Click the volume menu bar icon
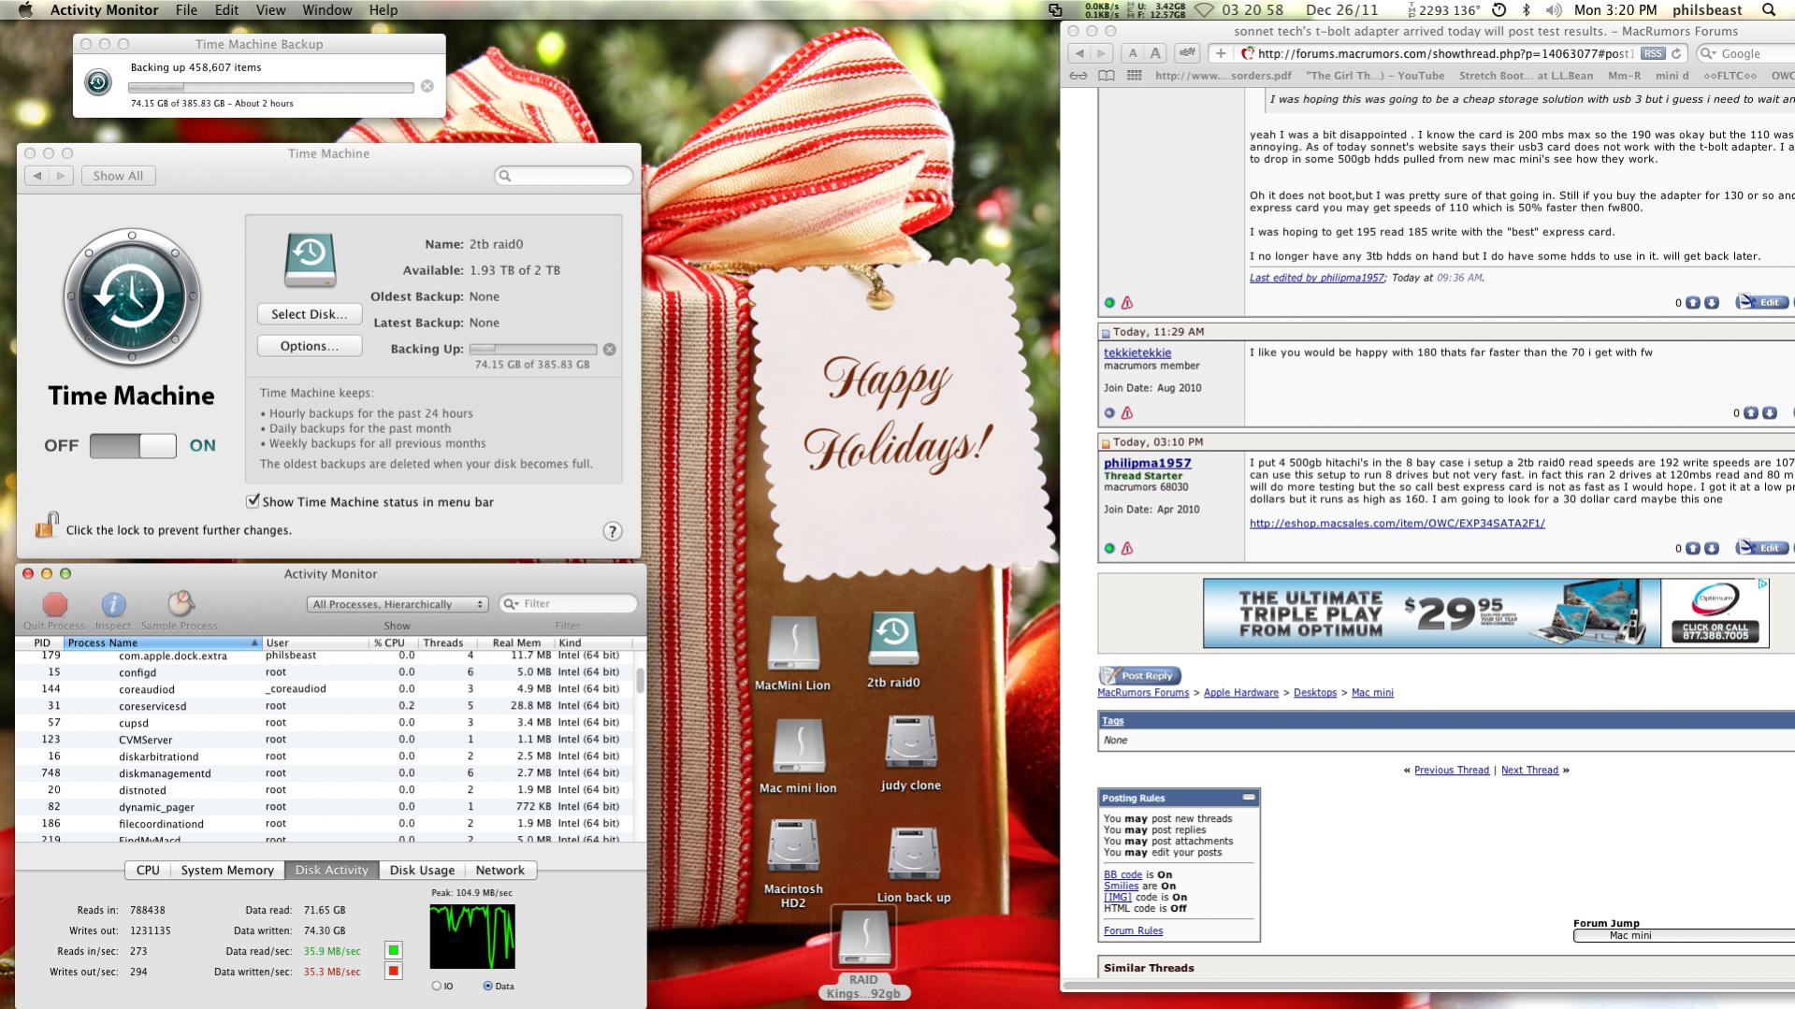 coord(1554,10)
